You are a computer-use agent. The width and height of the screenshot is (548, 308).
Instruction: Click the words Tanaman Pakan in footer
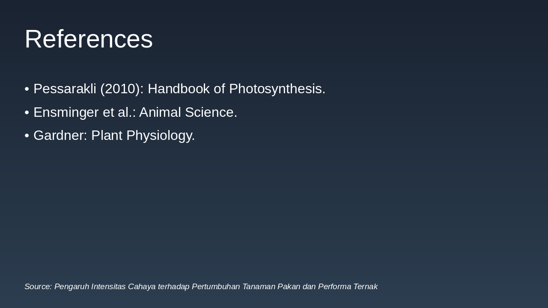tap(271, 287)
